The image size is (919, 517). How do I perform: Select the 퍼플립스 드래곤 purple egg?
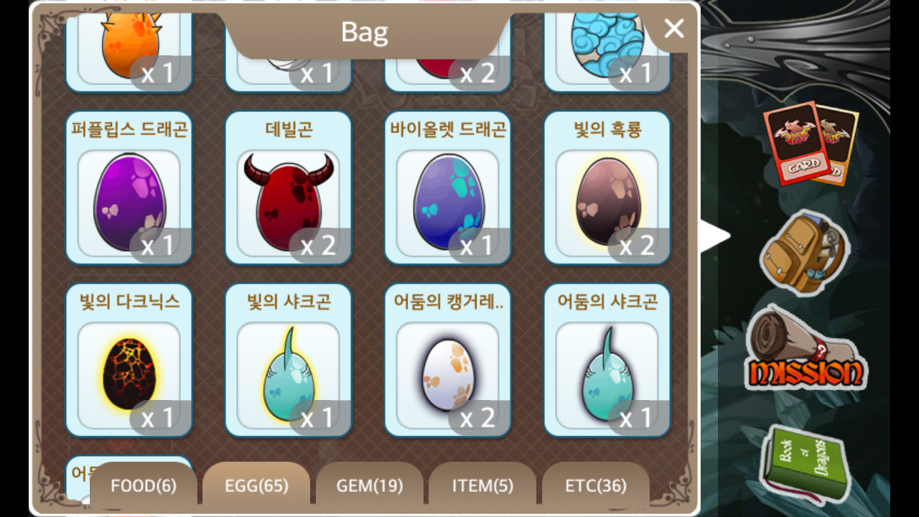pyautogui.click(x=129, y=188)
